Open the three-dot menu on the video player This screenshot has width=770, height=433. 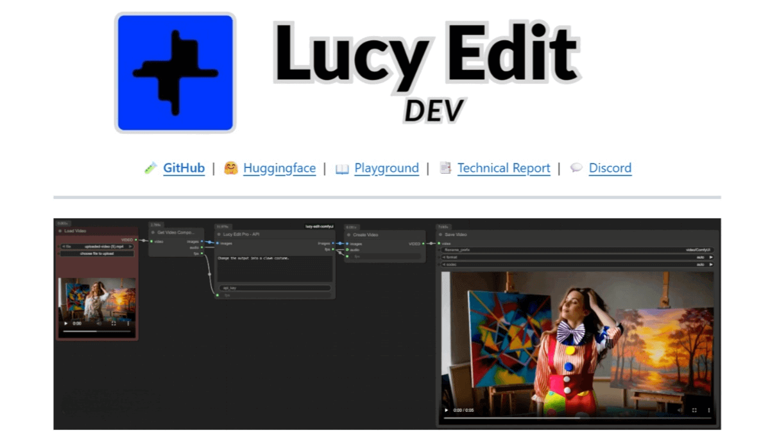pyautogui.click(x=708, y=409)
